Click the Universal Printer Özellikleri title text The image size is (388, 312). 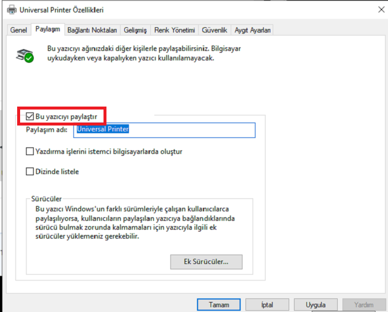tap(62, 10)
